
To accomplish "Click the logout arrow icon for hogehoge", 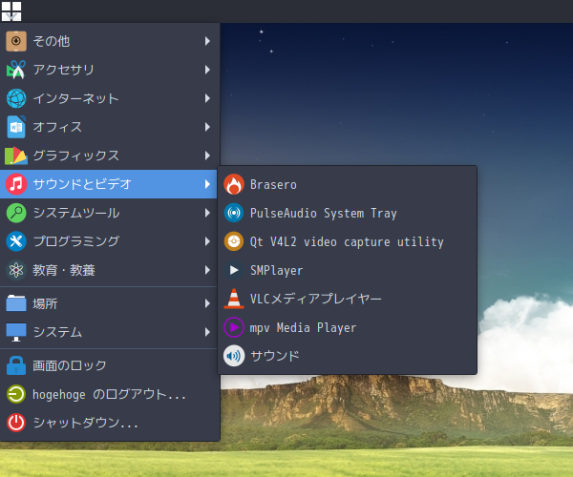I will click(x=16, y=394).
